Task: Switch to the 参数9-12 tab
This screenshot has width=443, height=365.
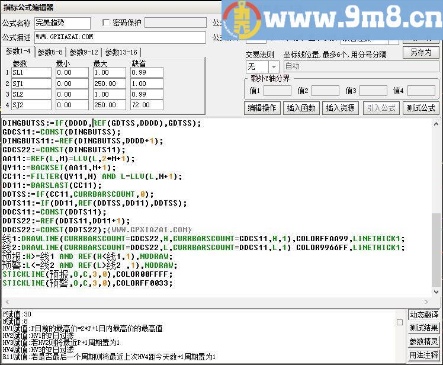Action: pos(84,52)
